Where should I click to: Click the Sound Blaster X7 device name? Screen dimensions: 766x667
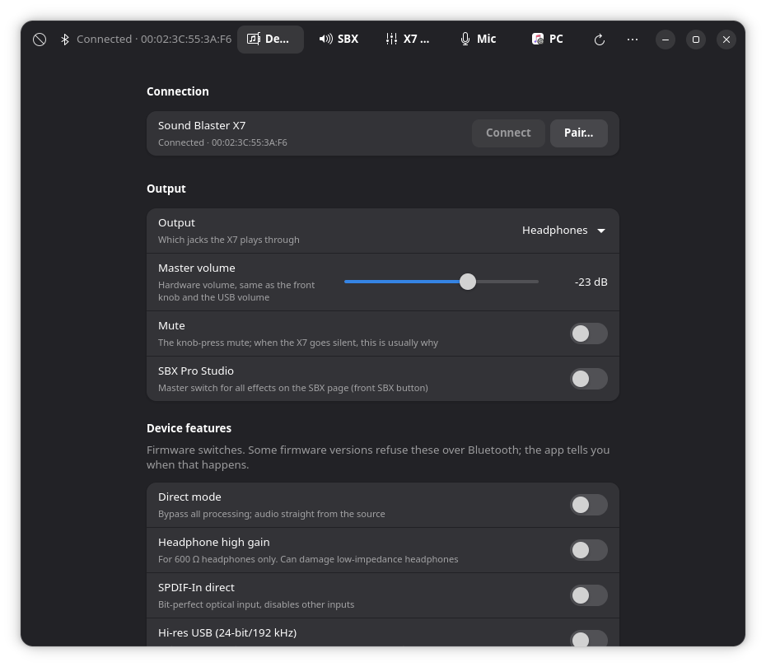point(202,125)
